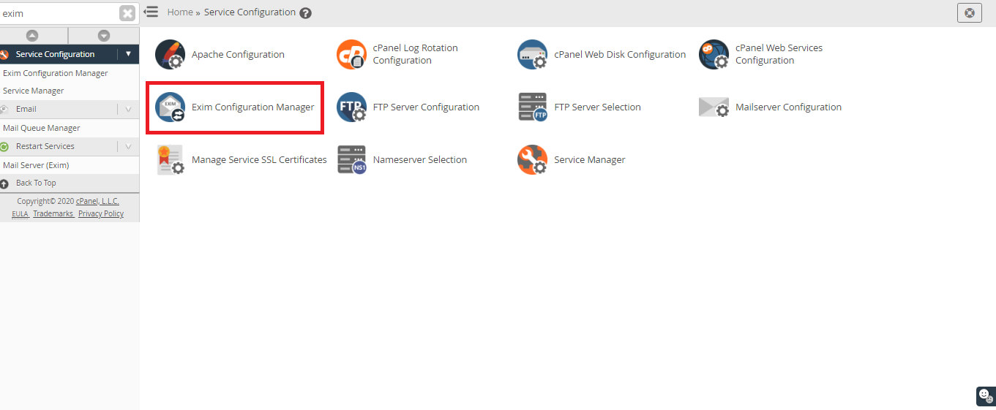Collapse the Service Configuration sidebar section arrow
Image resolution: width=996 pixels, height=410 pixels.
pos(128,54)
